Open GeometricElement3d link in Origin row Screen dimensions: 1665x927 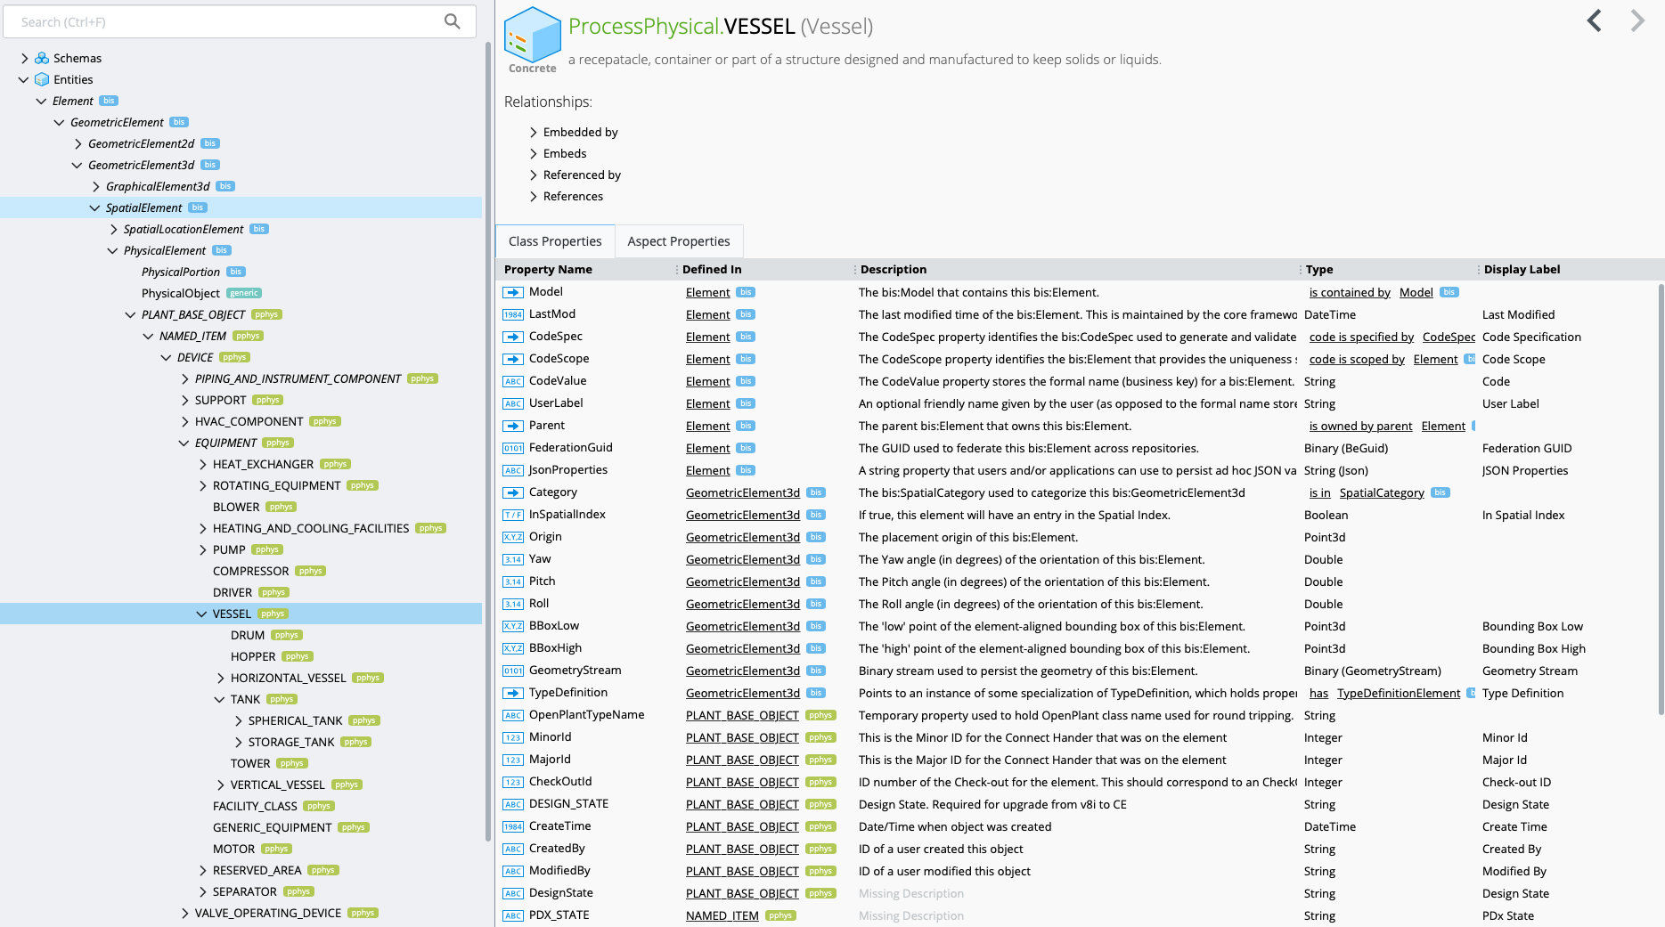(x=743, y=537)
